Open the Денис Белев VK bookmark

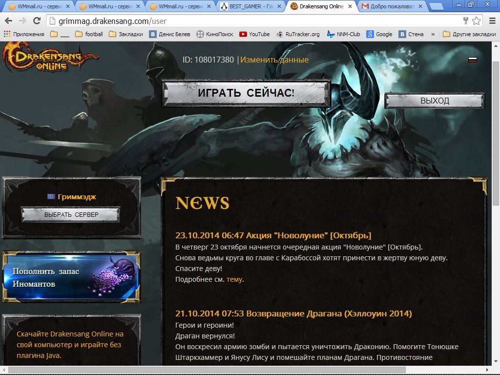pyautogui.click(x=169, y=34)
